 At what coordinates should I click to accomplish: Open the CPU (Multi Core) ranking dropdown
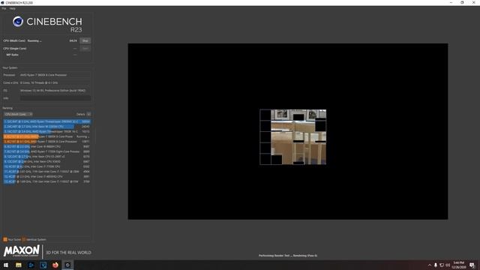(18, 114)
